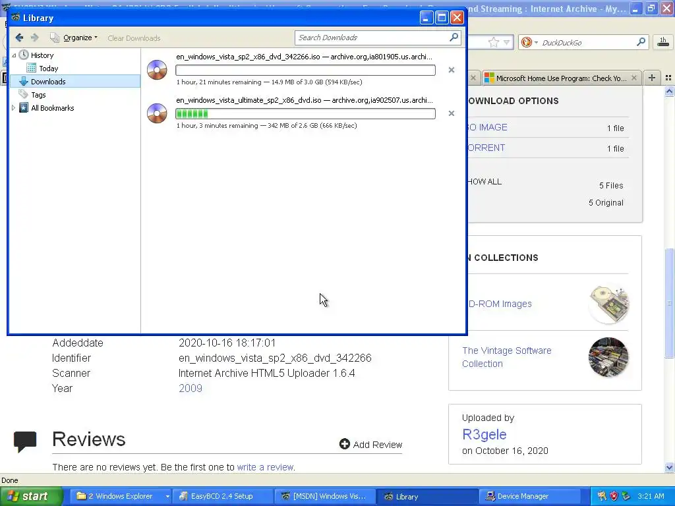Click Vintage Software Collection thumbnail
The width and height of the screenshot is (675, 506).
[608, 357]
